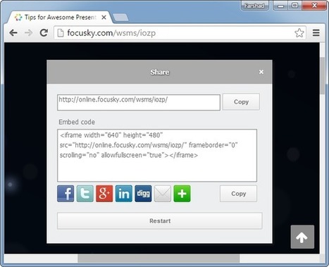Click the vertical scrollbar thumb
This screenshot has width=329, height=267.
click(323, 75)
